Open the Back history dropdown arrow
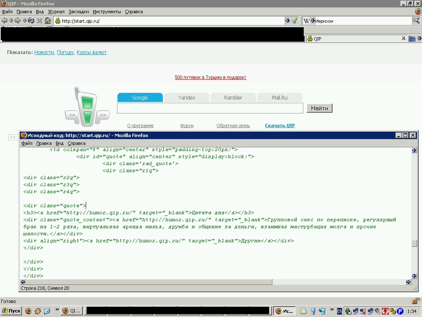This screenshot has width=422, height=317. 11,21
